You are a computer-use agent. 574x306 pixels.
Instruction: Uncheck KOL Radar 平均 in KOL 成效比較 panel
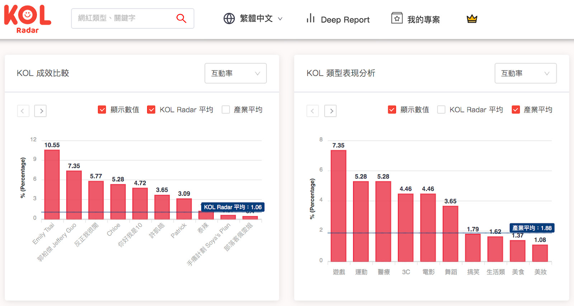[151, 110]
